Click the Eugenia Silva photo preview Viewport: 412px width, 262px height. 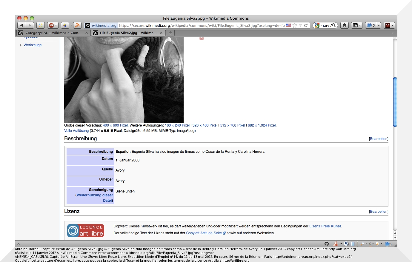(124, 80)
